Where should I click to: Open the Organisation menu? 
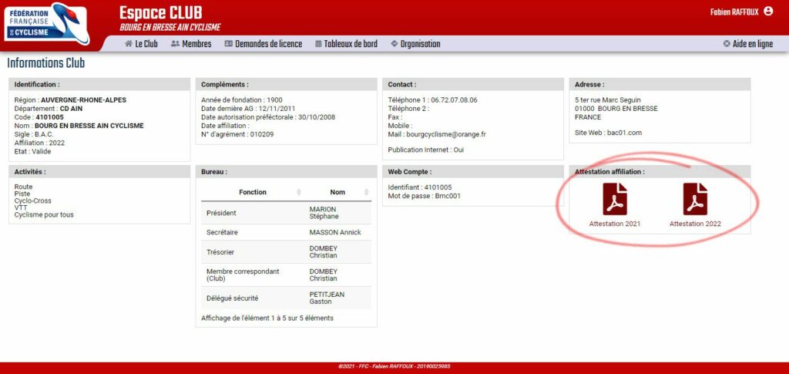[x=420, y=44]
